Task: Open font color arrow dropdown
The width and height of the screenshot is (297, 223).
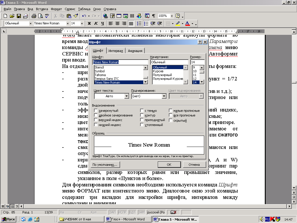Action: tap(192, 24)
